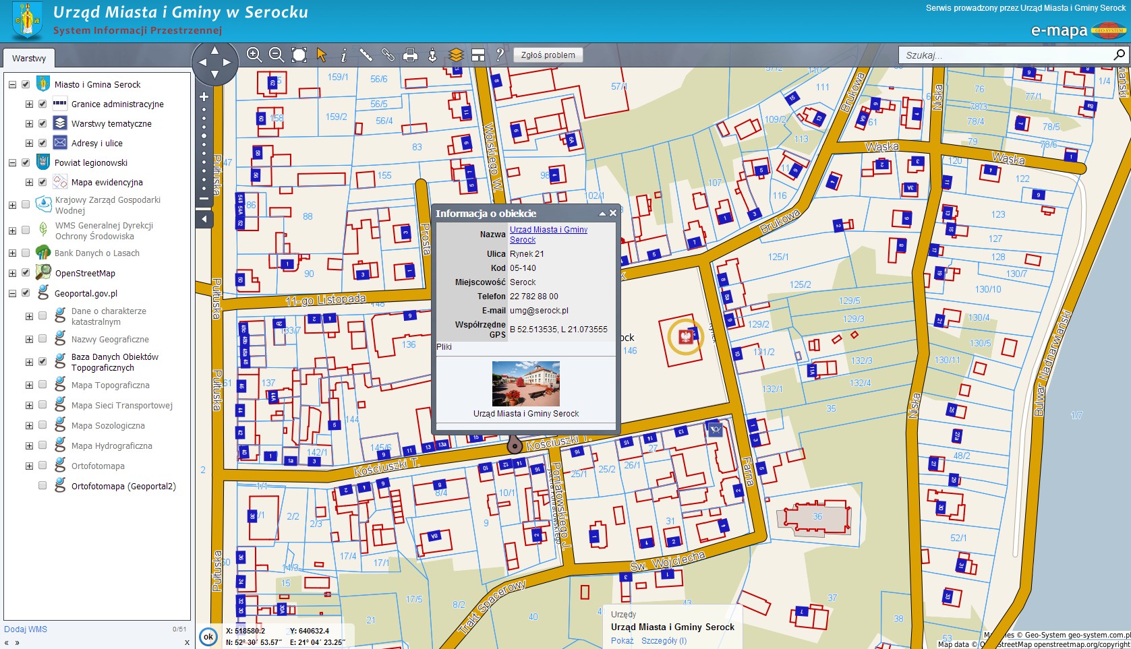Expand the 'OpenStreetMap' tree node

(12, 273)
